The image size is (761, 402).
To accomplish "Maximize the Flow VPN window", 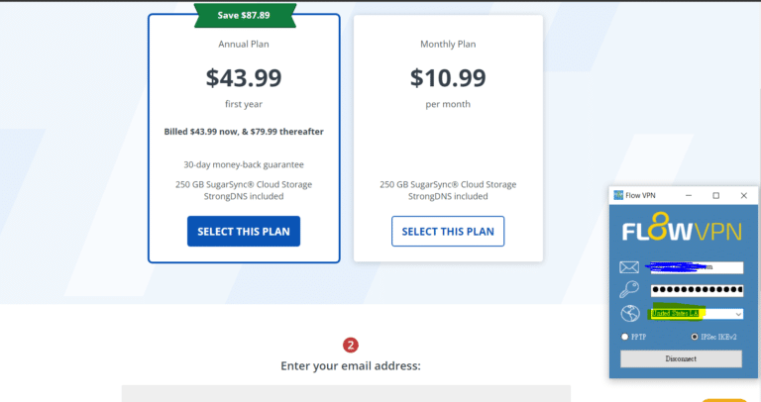I will click(715, 195).
